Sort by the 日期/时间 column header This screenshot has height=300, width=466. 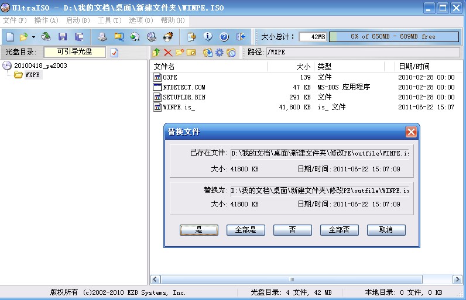point(429,67)
